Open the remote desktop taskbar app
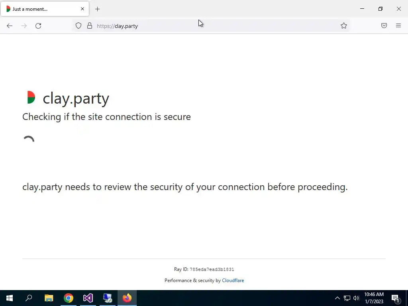This screenshot has height=306, width=408. point(108,298)
